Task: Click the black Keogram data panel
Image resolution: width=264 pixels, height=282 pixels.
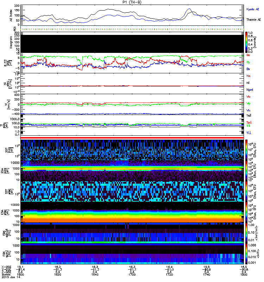Action: click(132, 44)
